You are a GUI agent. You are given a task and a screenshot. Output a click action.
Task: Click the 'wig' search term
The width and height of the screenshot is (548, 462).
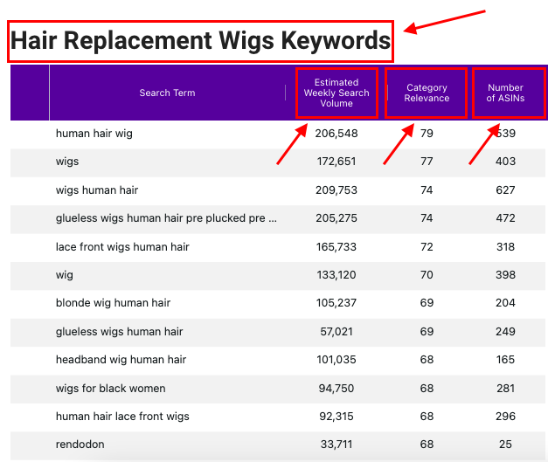65,275
